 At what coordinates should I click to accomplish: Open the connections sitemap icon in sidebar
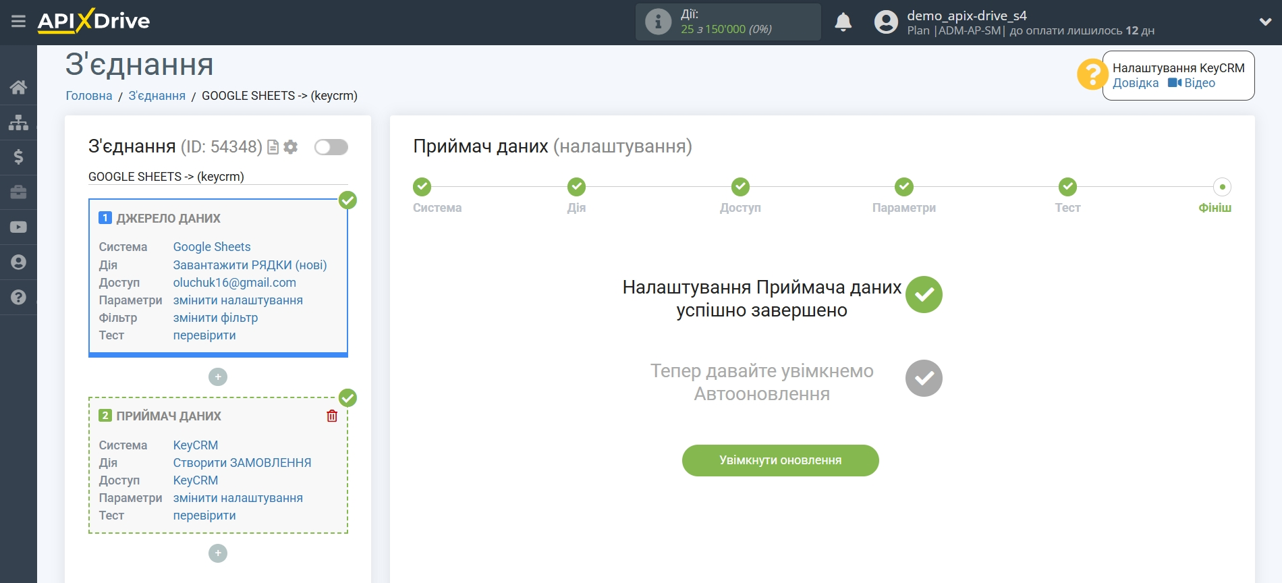(18, 122)
